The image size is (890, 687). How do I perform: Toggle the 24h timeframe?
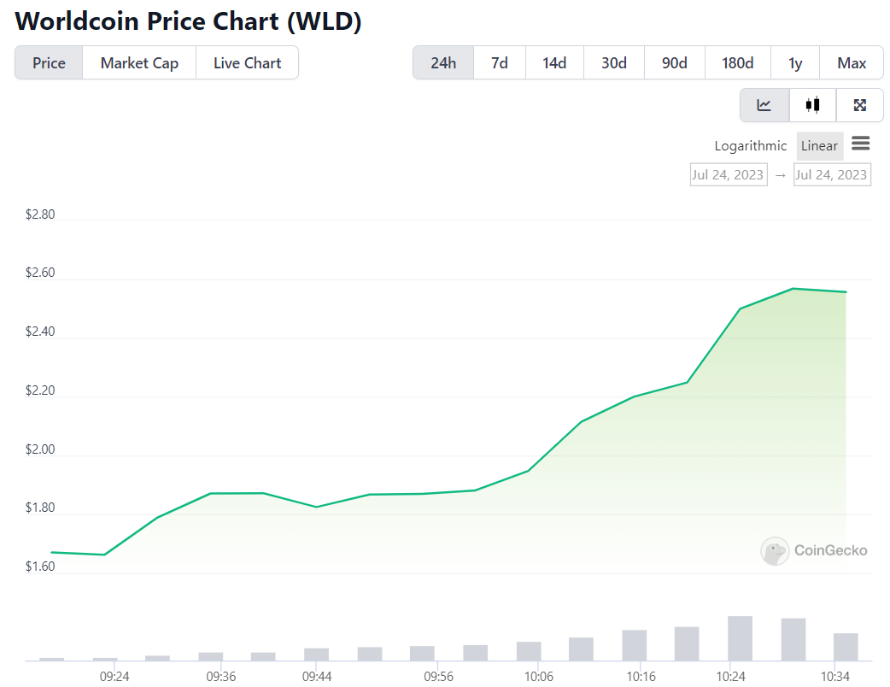(x=443, y=62)
